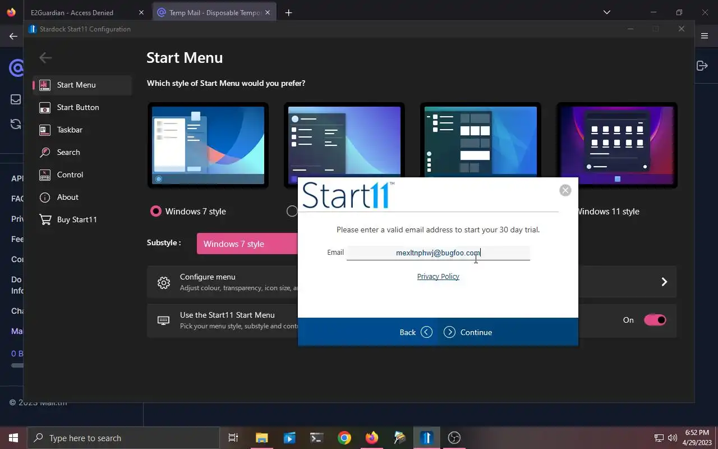The image size is (718, 449).
Task: Click the back arrow in Start11 Configuration
Action: click(45, 57)
